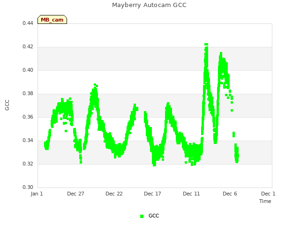The height and width of the screenshot is (225, 300).
Task: Click the Time x-axis title
Action: [265, 201]
